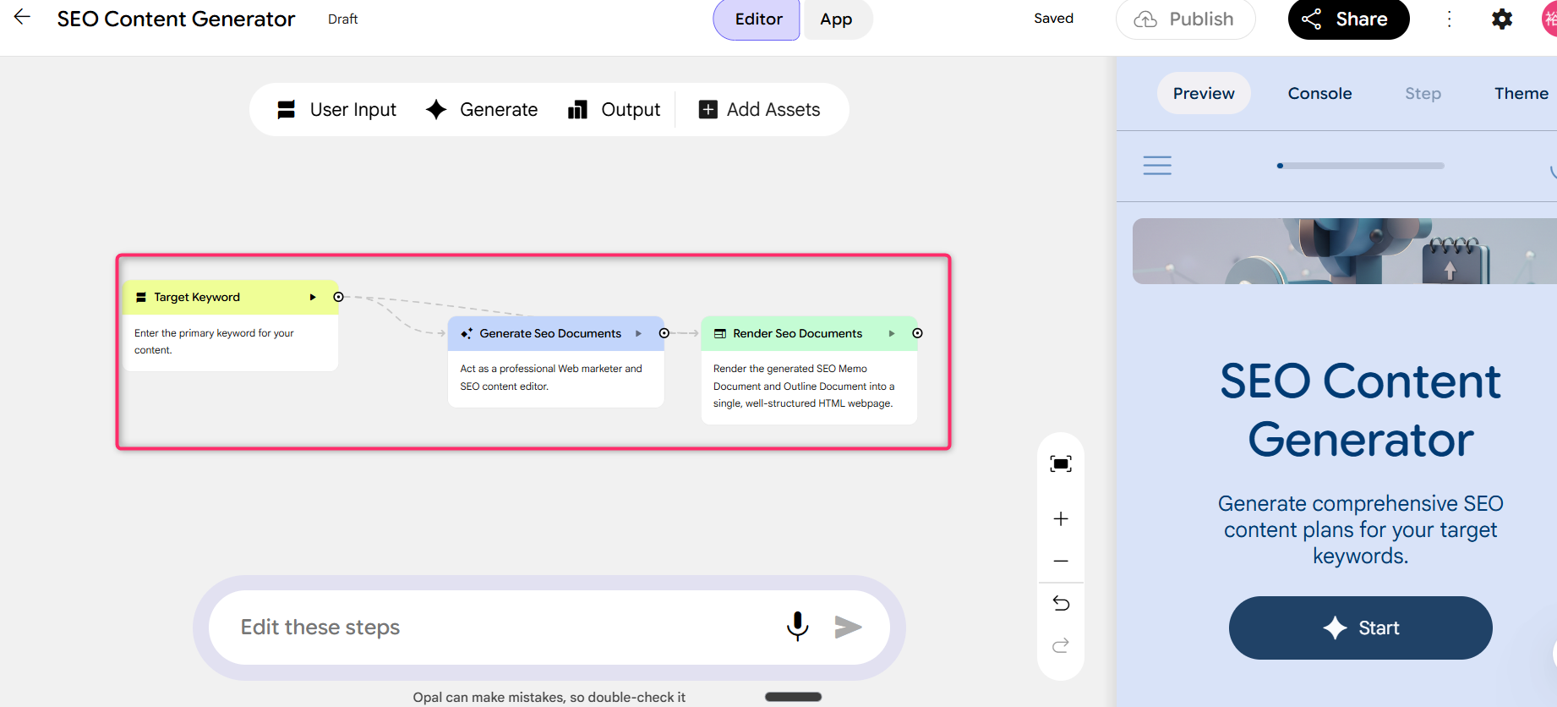Click the Start button in preview
1557x707 pixels.
coord(1359,628)
